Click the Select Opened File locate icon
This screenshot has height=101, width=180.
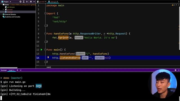click(21, 2)
